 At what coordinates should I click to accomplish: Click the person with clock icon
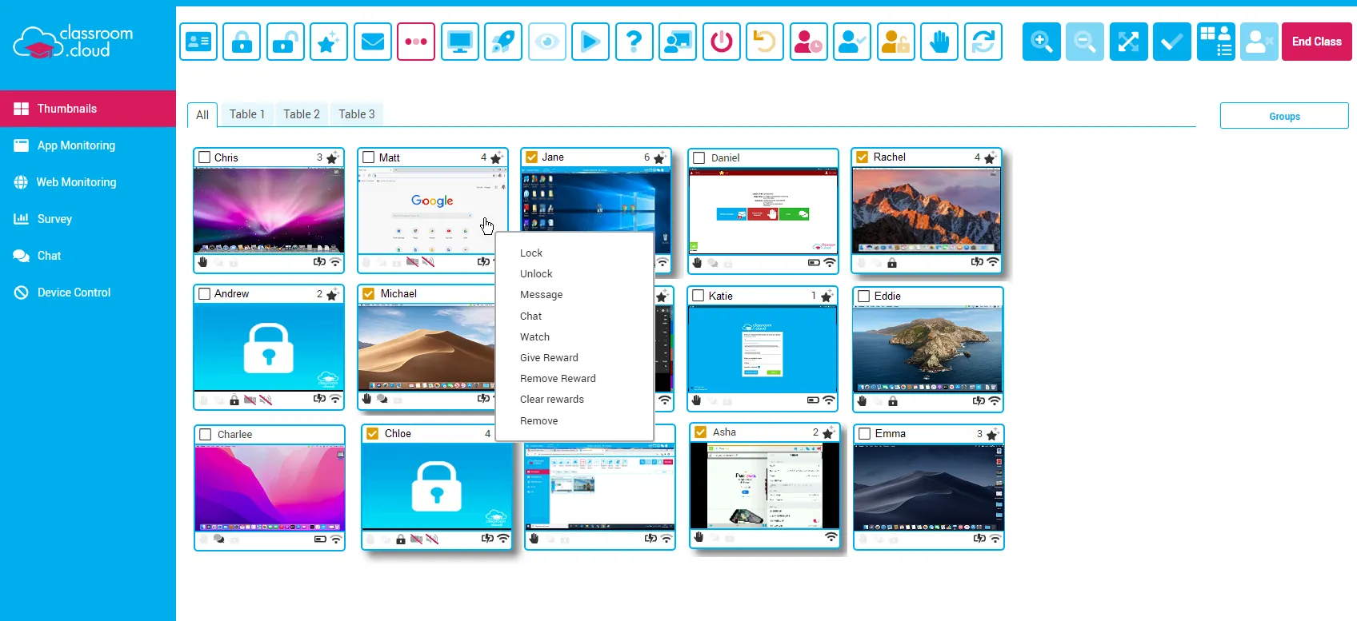(x=808, y=42)
